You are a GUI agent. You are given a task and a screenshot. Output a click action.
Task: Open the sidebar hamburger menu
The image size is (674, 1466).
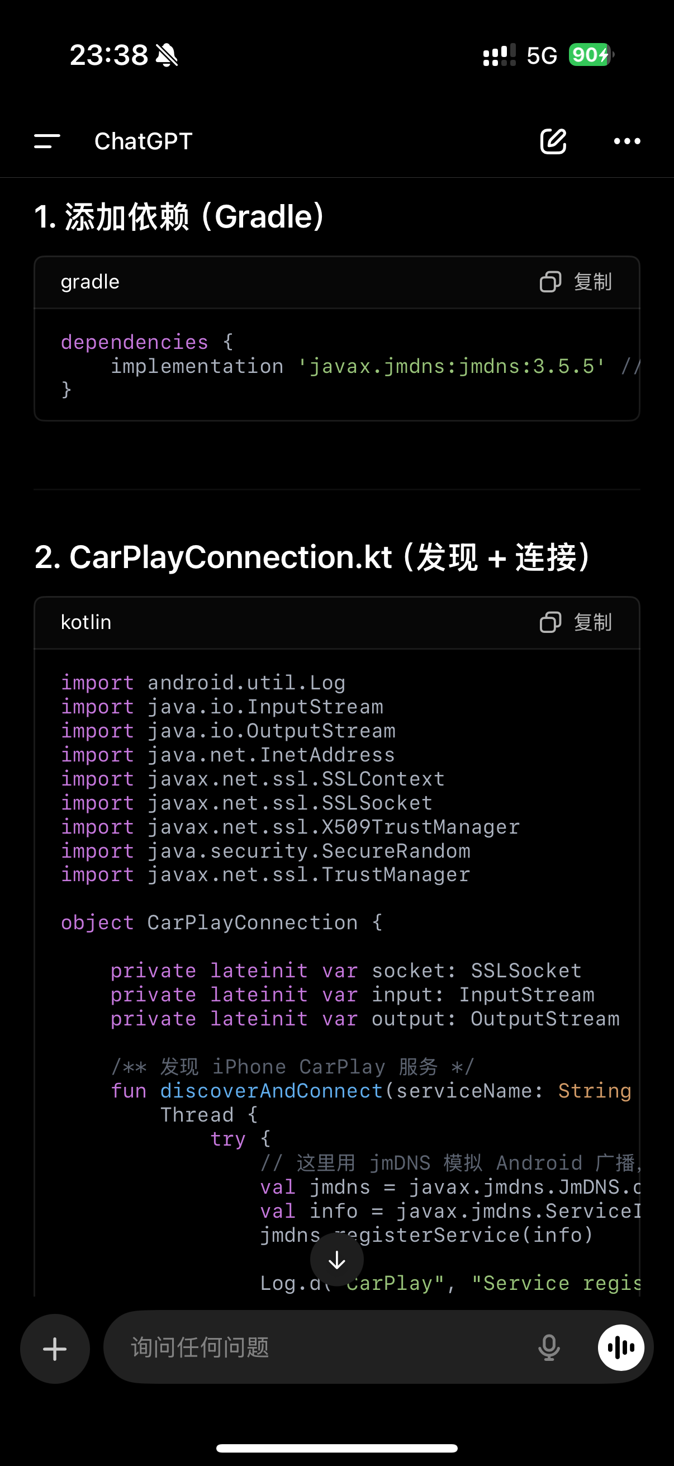(47, 141)
